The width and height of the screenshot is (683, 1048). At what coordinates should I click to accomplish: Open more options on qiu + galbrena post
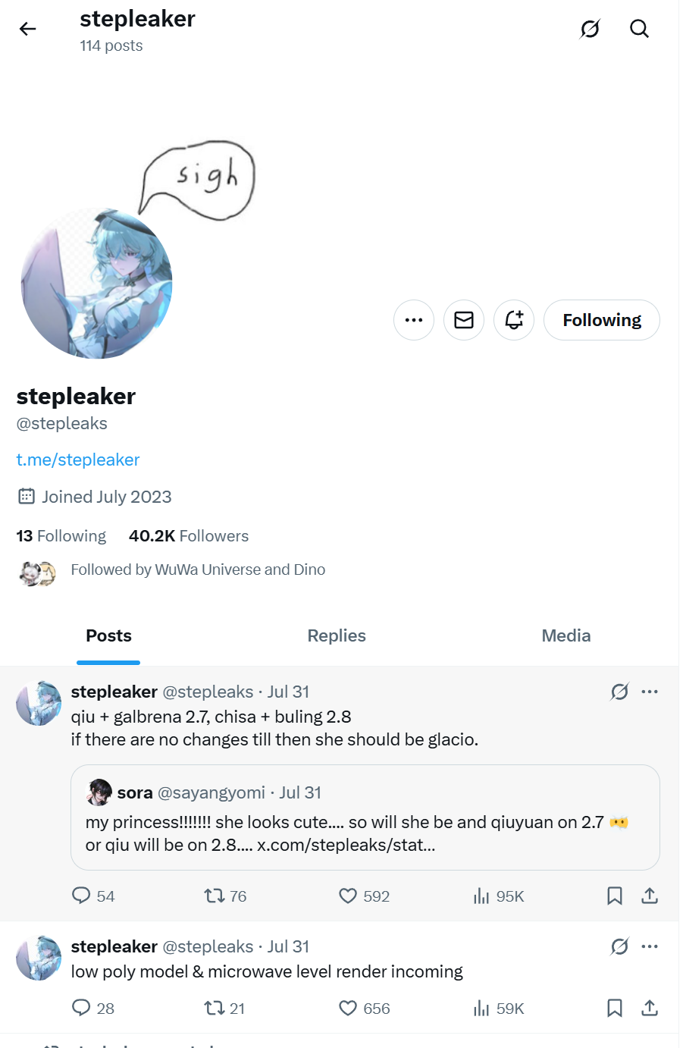[x=650, y=692]
